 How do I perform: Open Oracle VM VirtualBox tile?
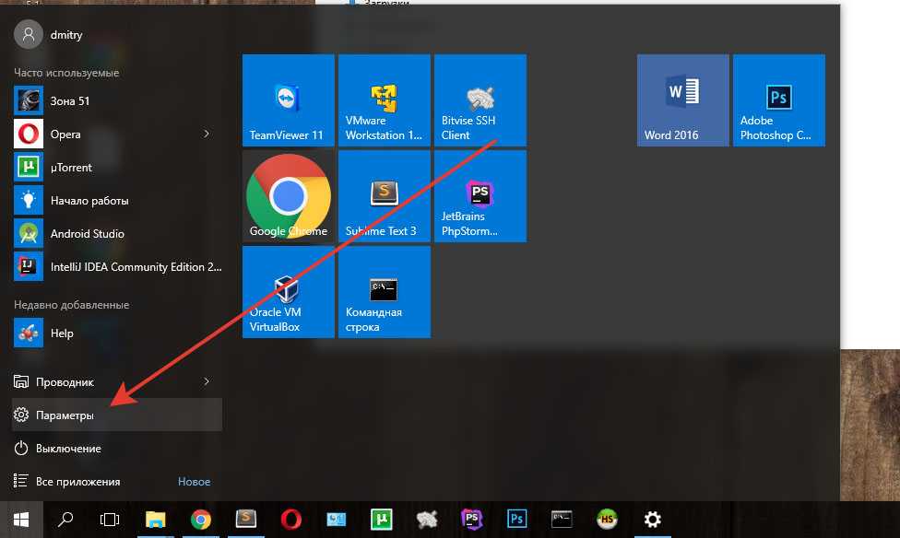tap(288, 292)
